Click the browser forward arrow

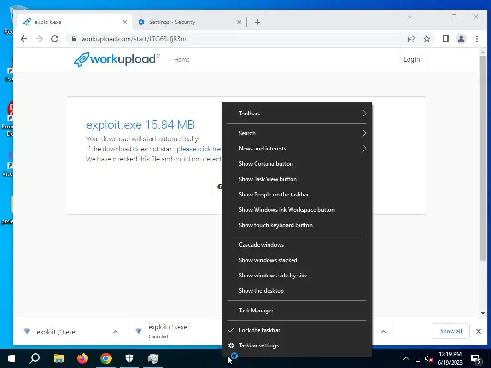pyautogui.click(x=39, y=39)
